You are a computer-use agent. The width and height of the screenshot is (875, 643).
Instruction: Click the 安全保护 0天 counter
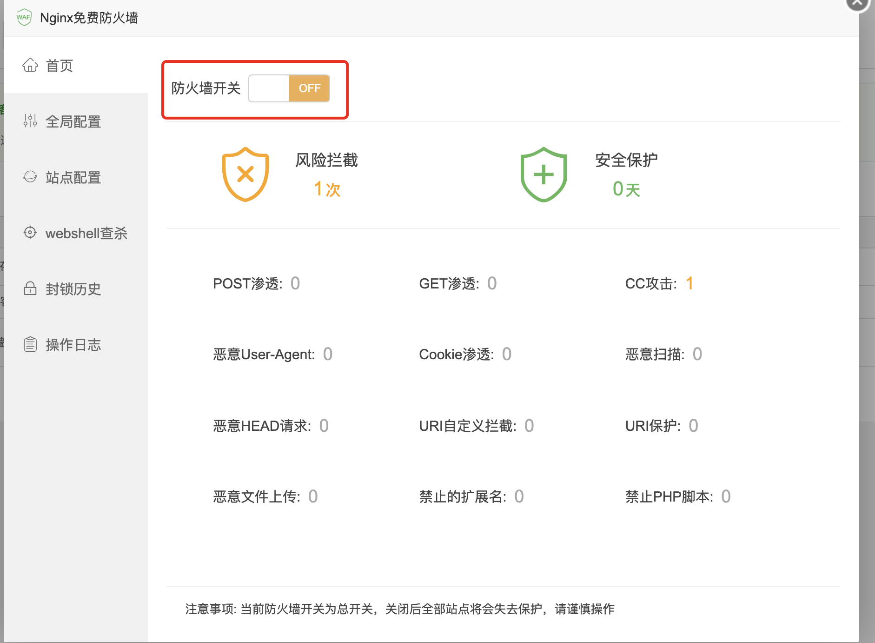[626, 189]
